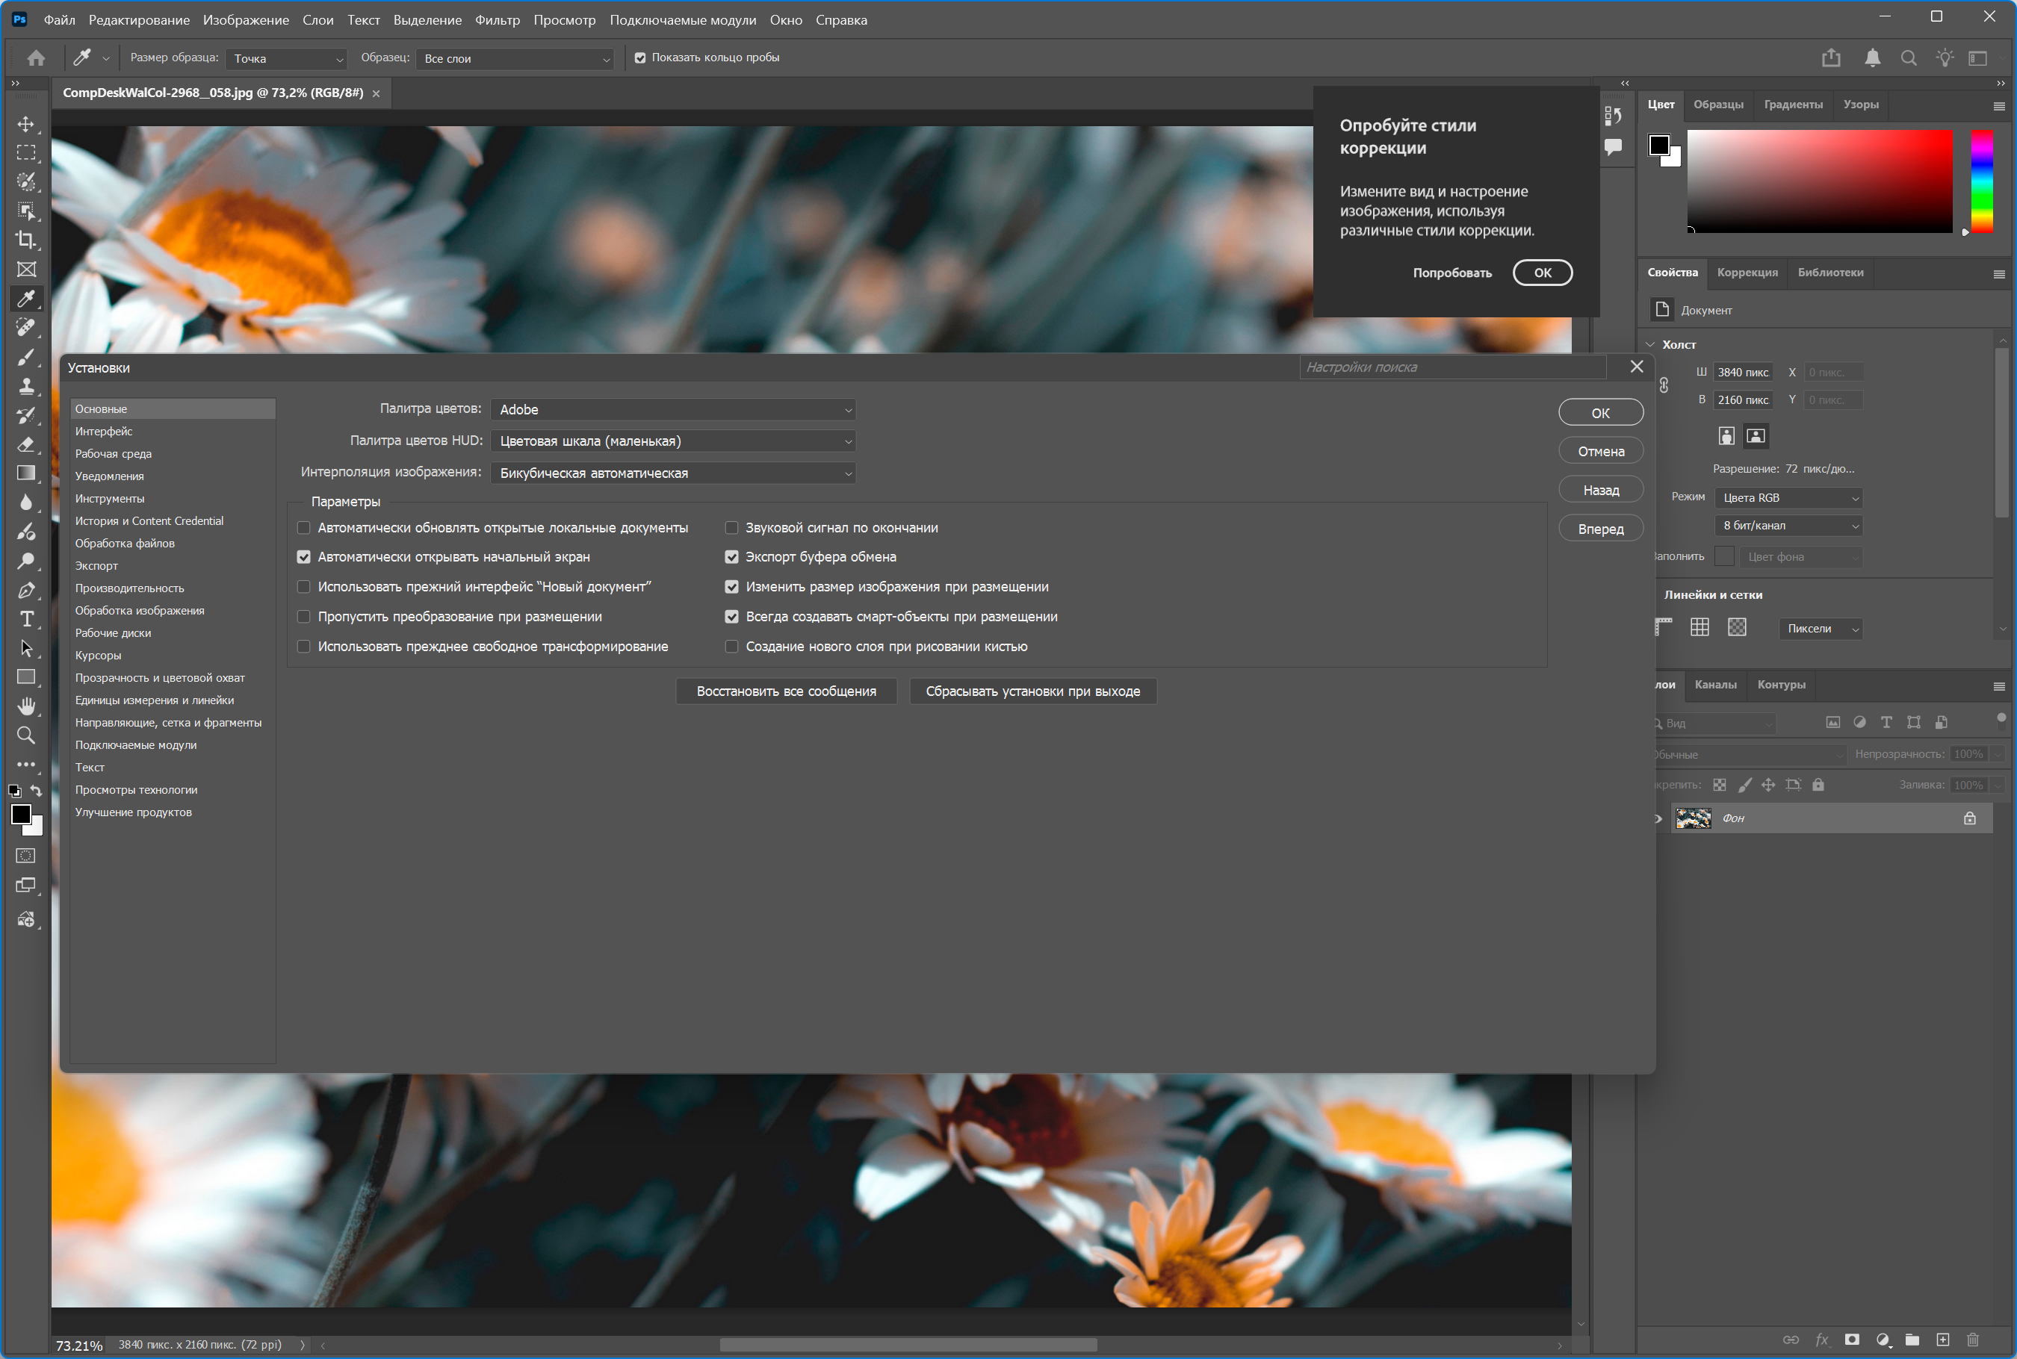Screen dimensions: 2017x1359
Task: Expand 'Интерполяция изображения' dropdown
Action: click(x=673, y=473)
